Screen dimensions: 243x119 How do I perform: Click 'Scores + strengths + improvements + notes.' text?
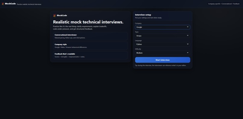[x=70, y=57]
